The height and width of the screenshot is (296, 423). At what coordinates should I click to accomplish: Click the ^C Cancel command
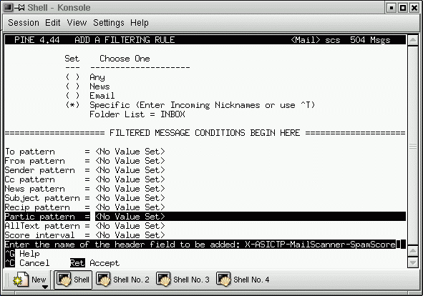27,263
